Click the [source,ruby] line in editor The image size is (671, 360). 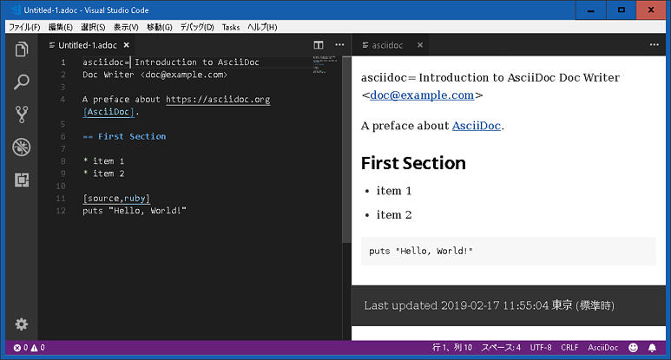(116, 199)
